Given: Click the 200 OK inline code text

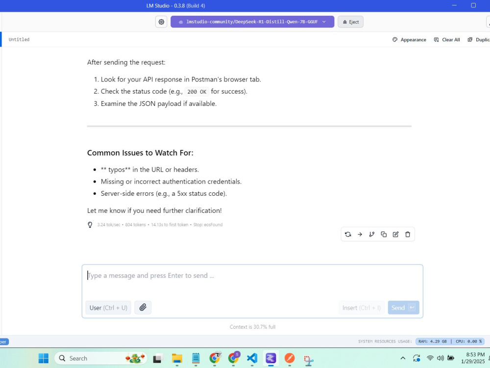Looking at the screenshot, I should pyautogui.click(x=196, y=92).
